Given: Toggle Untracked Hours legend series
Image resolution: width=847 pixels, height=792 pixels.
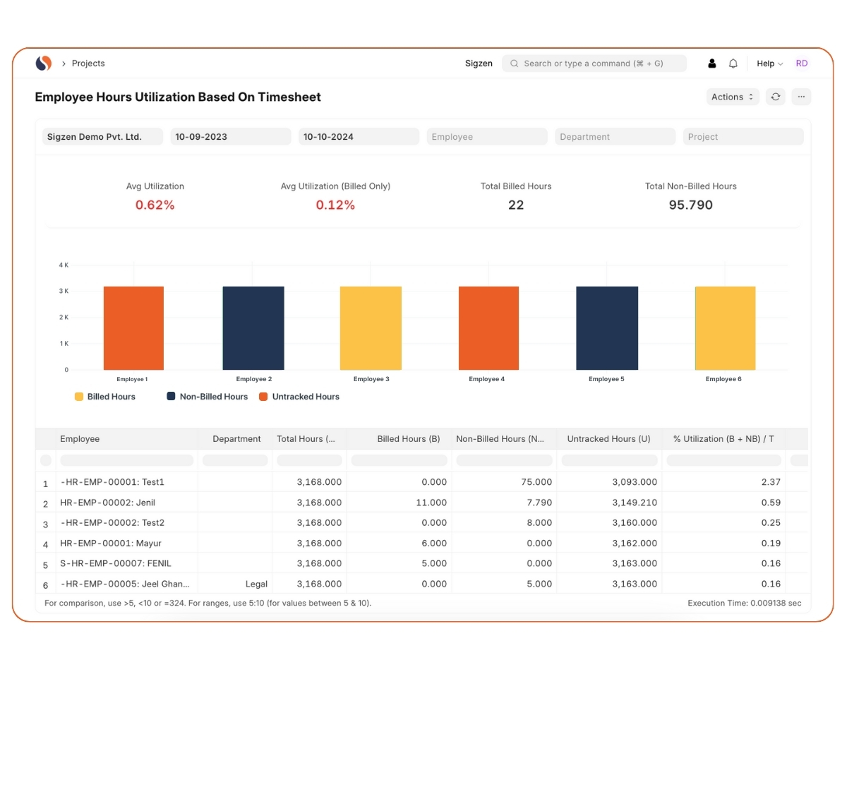Looking at the screenshot, I should pos(299,397).
